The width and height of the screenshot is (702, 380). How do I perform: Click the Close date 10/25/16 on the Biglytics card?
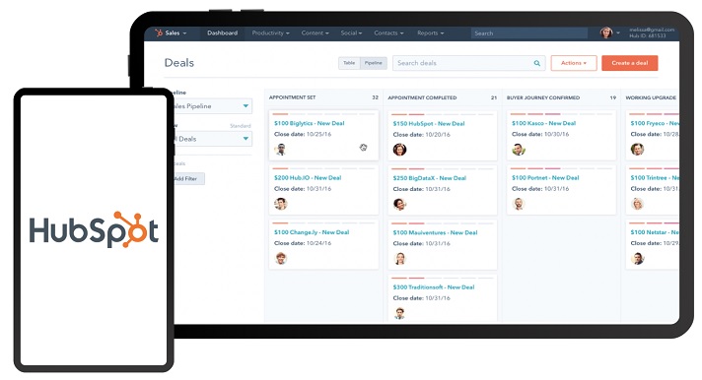point(303,134)
